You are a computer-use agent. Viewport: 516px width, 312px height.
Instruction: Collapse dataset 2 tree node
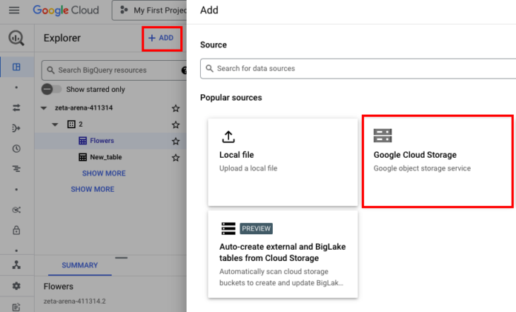coord(55,125)
